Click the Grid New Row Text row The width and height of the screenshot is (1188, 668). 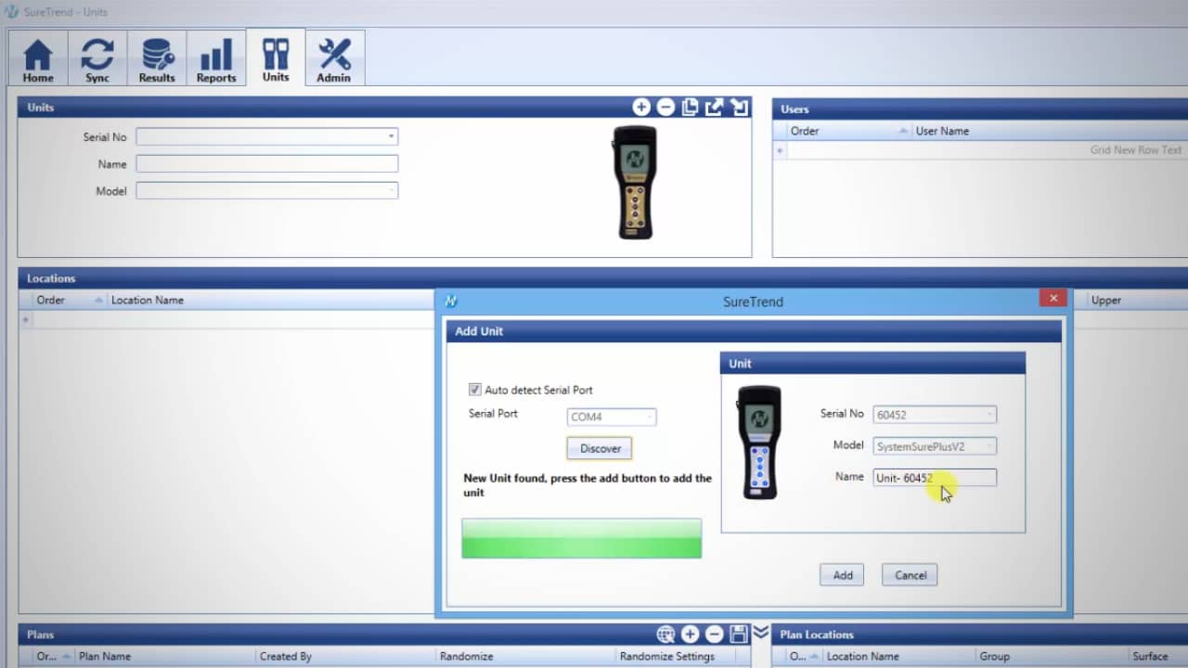[988, 150]
